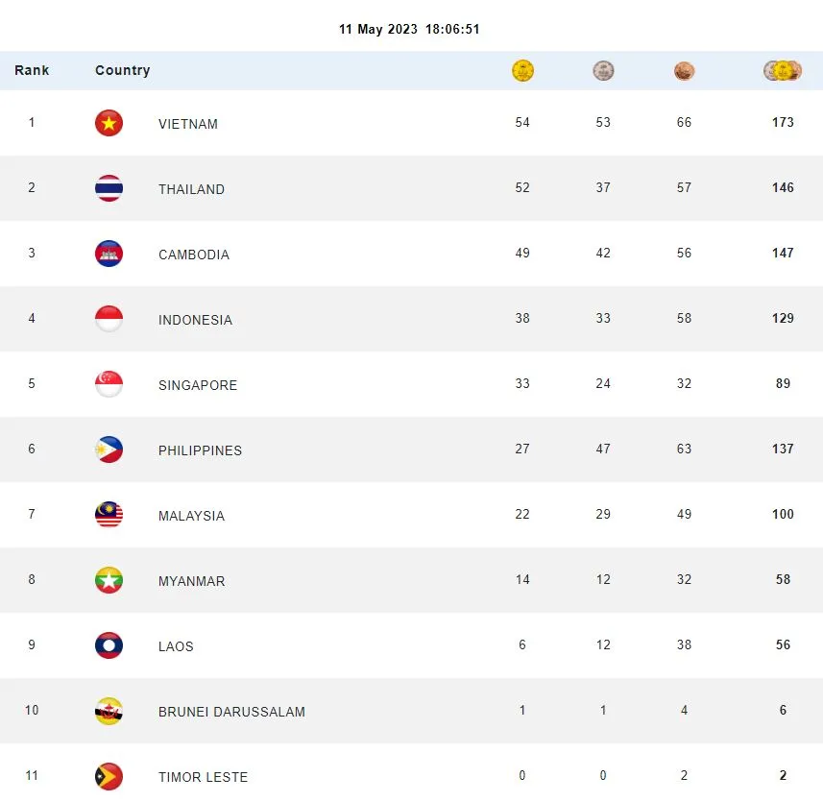Image resolution: width=823 pixels, height=802 pixels.
Task: Open the LAOS country link
Action: pos(176,646)
